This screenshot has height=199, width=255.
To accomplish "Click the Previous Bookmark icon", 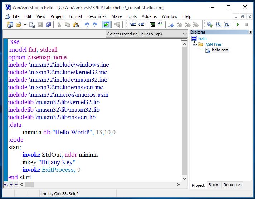I will (188, 25).
